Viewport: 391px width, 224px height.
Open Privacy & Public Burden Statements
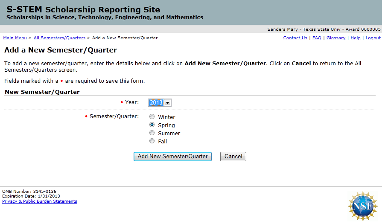(40, 201)
